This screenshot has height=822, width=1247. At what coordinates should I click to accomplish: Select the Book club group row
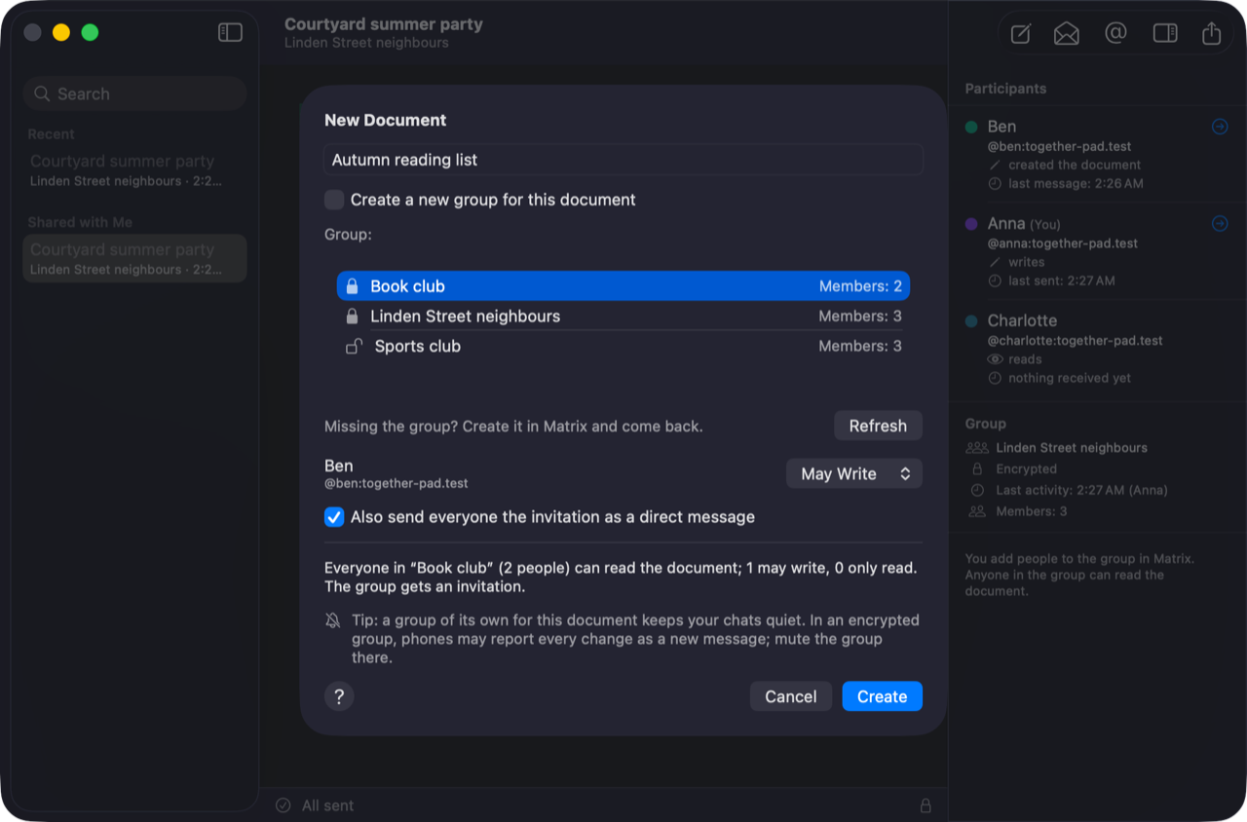click(623, 286)
